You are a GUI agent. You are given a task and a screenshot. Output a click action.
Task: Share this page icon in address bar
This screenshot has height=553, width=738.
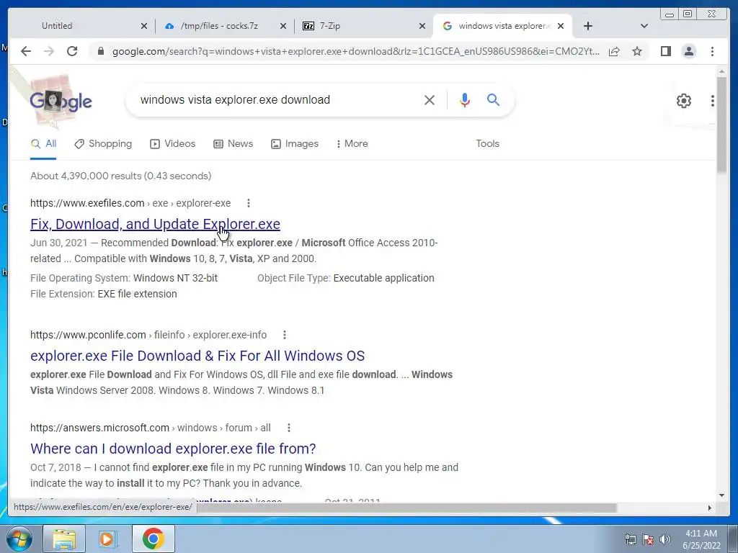pyautogui.click(x=614, y=51)
